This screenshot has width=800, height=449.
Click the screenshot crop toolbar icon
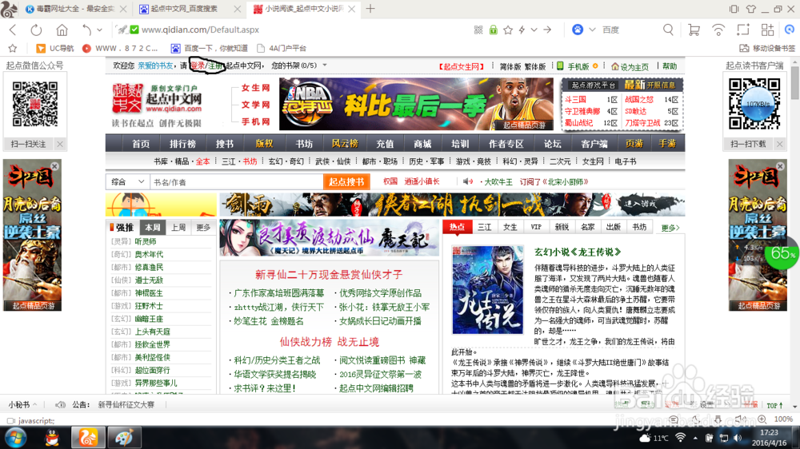[x=743, y=30]
